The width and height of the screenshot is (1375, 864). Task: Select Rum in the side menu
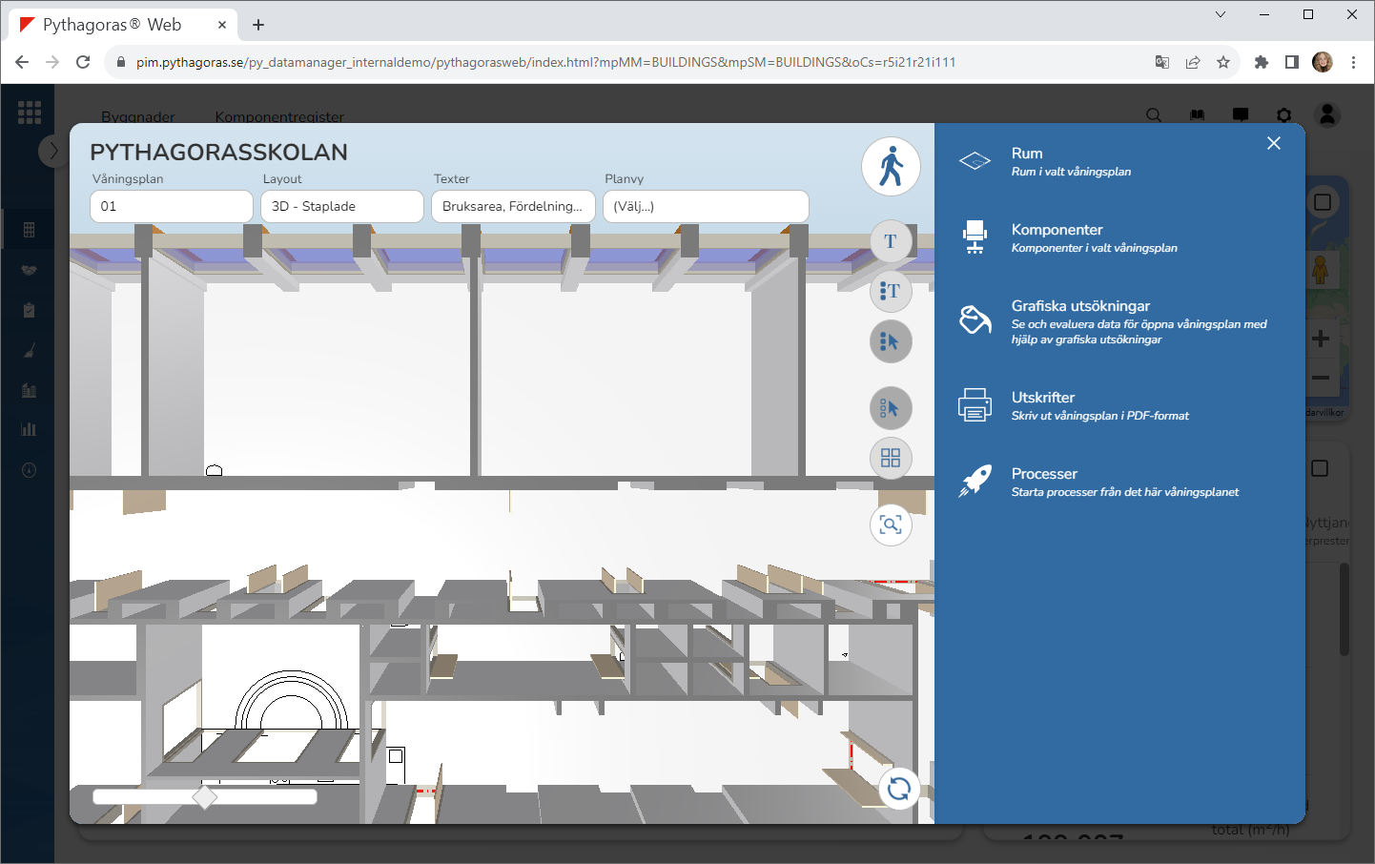click(x=1027, y=154)
